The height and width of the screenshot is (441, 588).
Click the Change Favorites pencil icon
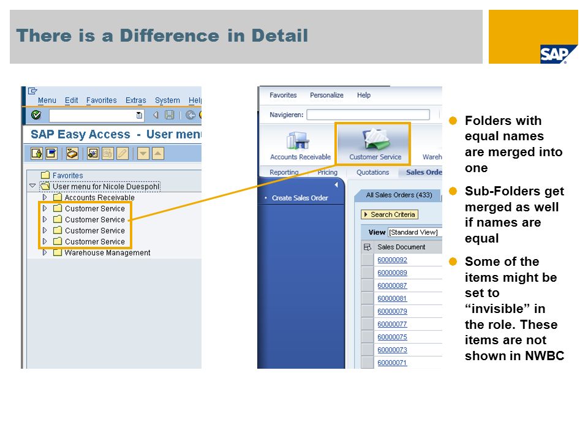click(123, 153)
